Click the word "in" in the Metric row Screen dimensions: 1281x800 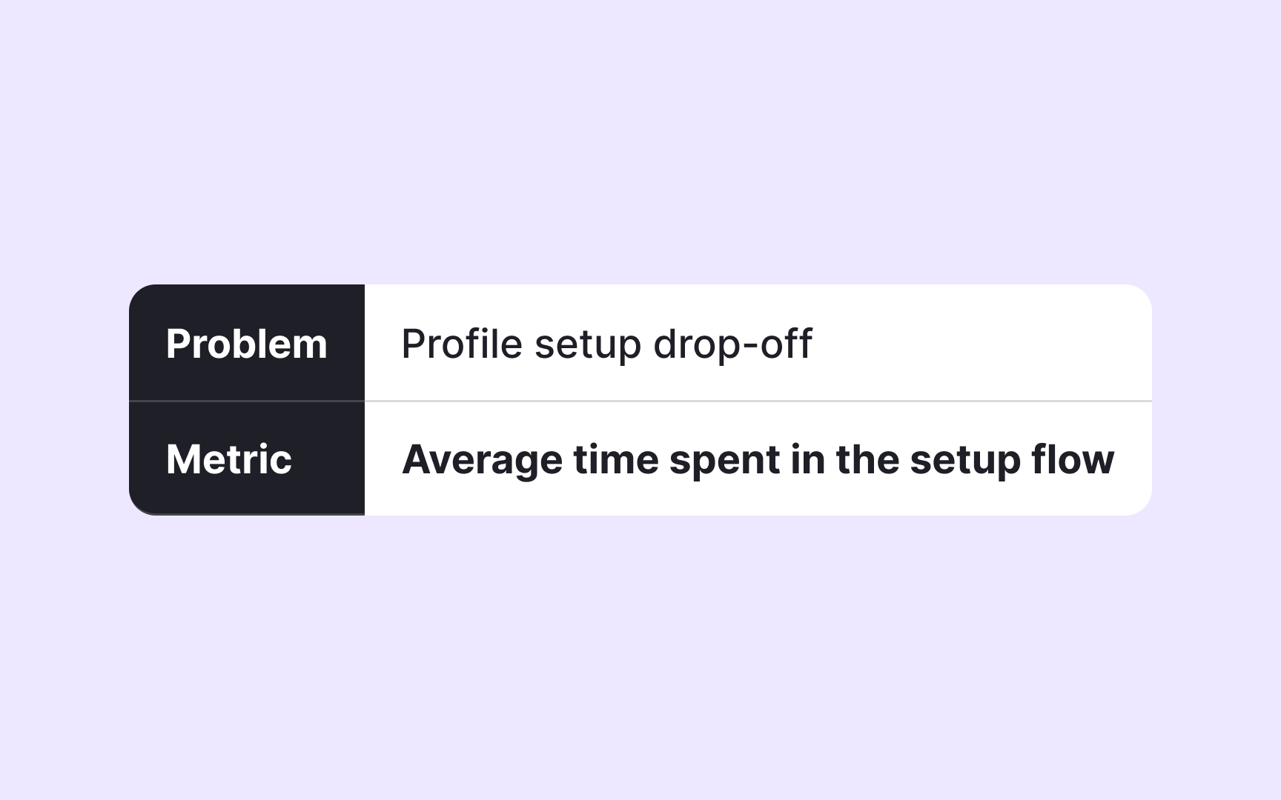pos(807,459)
